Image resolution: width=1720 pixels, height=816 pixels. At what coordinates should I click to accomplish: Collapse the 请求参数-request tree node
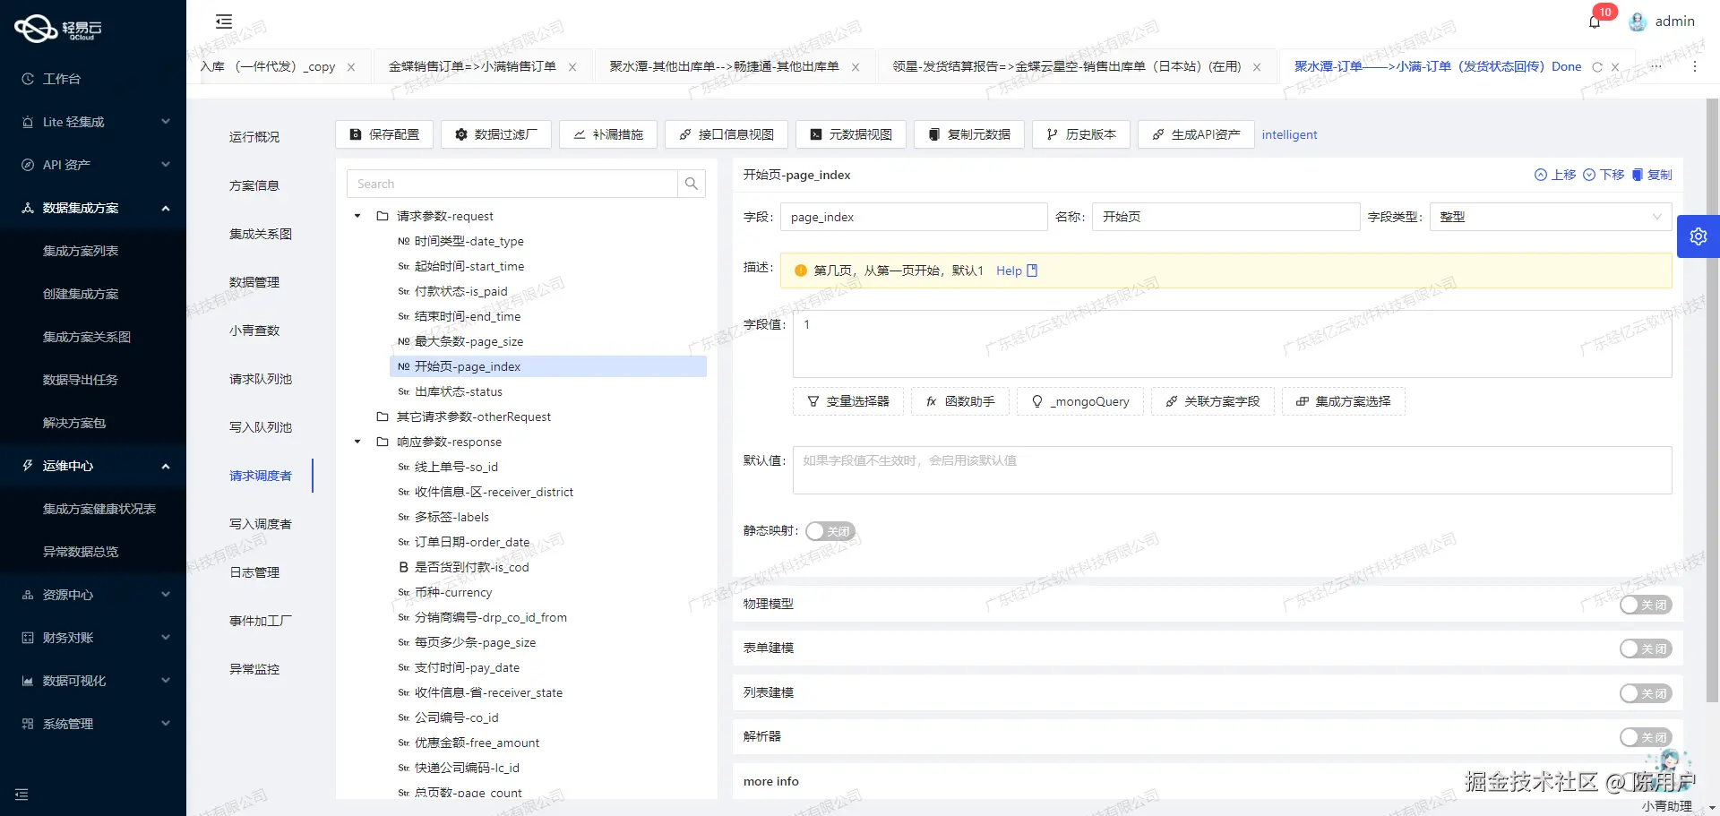(x=356, y=216)
